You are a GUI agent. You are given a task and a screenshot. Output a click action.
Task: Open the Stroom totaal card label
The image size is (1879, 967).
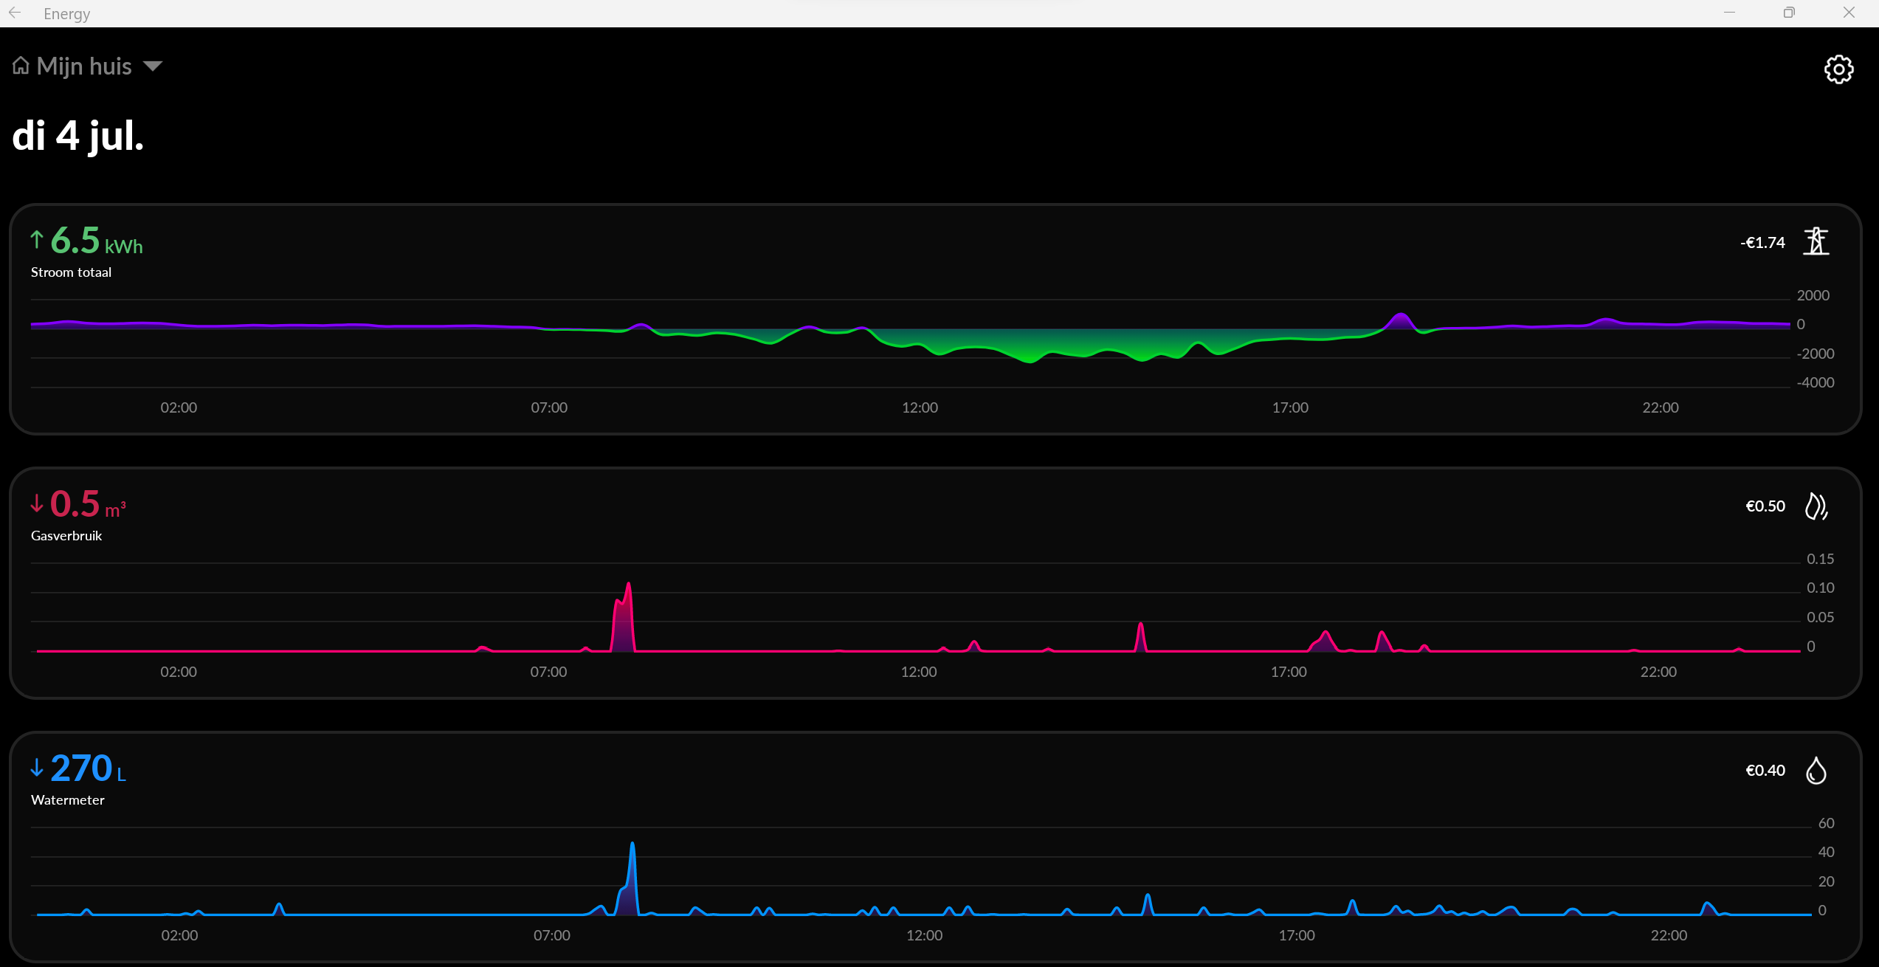click(x=71, y=272)
